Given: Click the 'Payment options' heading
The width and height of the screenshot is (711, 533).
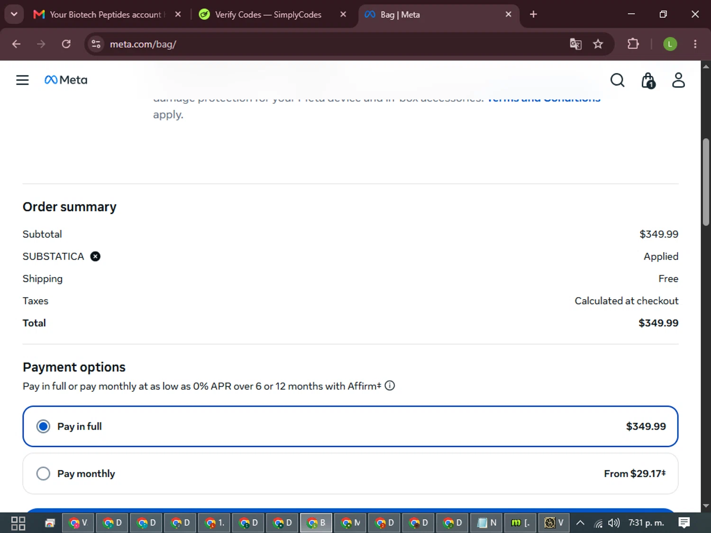Looking at the screenshot, I should 74,367.
